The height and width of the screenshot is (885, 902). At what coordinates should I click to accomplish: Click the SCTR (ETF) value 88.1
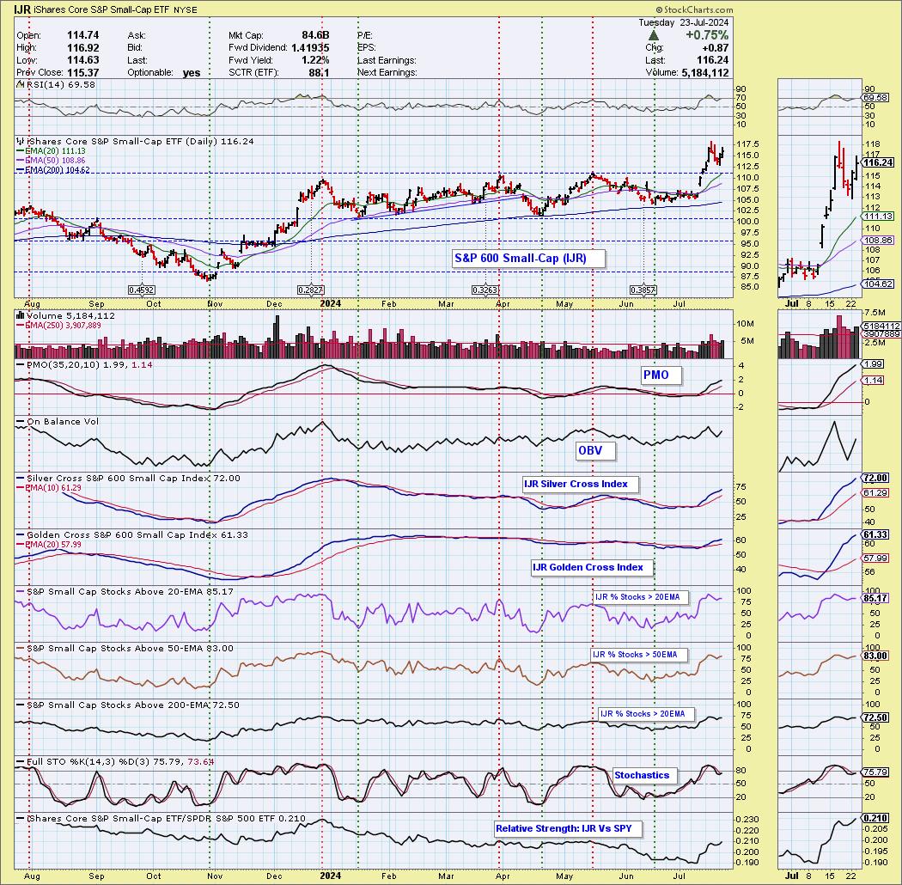pos(319,73)
